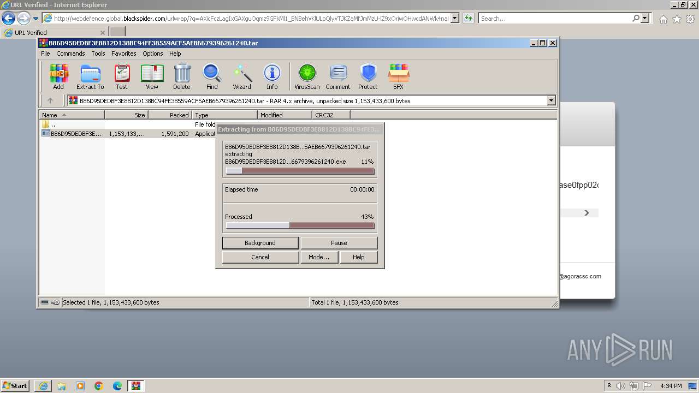Select the parent folder '..' row
Image resolution: width=699 pixels, height=393 pixels.
128,124
